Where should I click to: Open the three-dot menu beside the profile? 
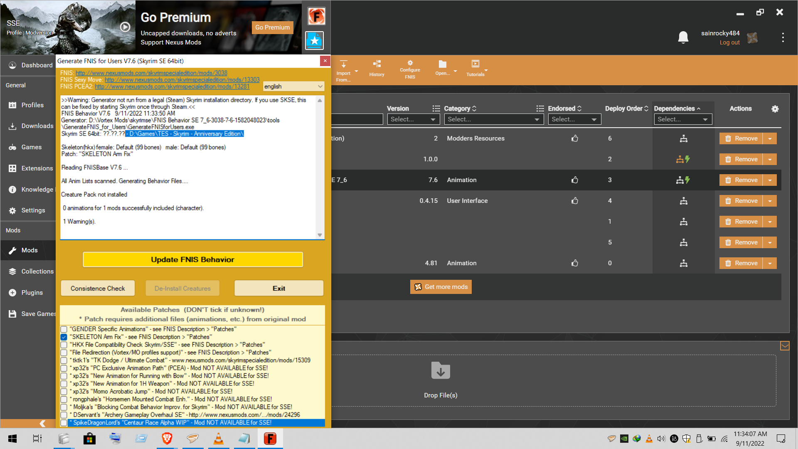[x=783, y=37]
